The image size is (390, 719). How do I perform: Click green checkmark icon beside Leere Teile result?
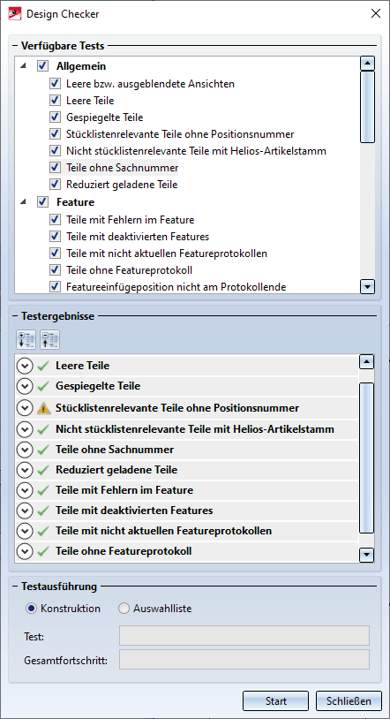click(x=43, y=366)
